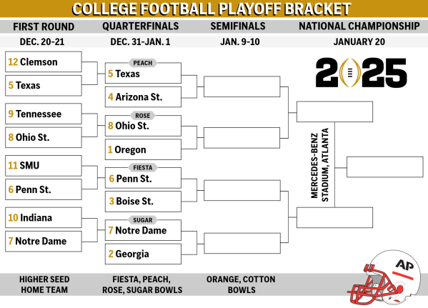428x308 pixels.
Task: Choose 1 Oregon in the quarterfinals
Action: (x=143, y=149)
